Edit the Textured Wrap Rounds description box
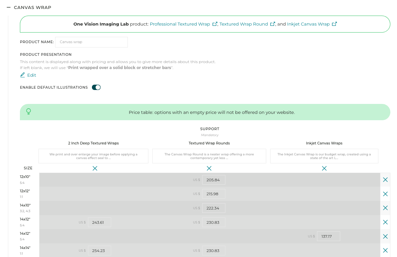Viewport: 397px width, 257px height. [209, 156]
